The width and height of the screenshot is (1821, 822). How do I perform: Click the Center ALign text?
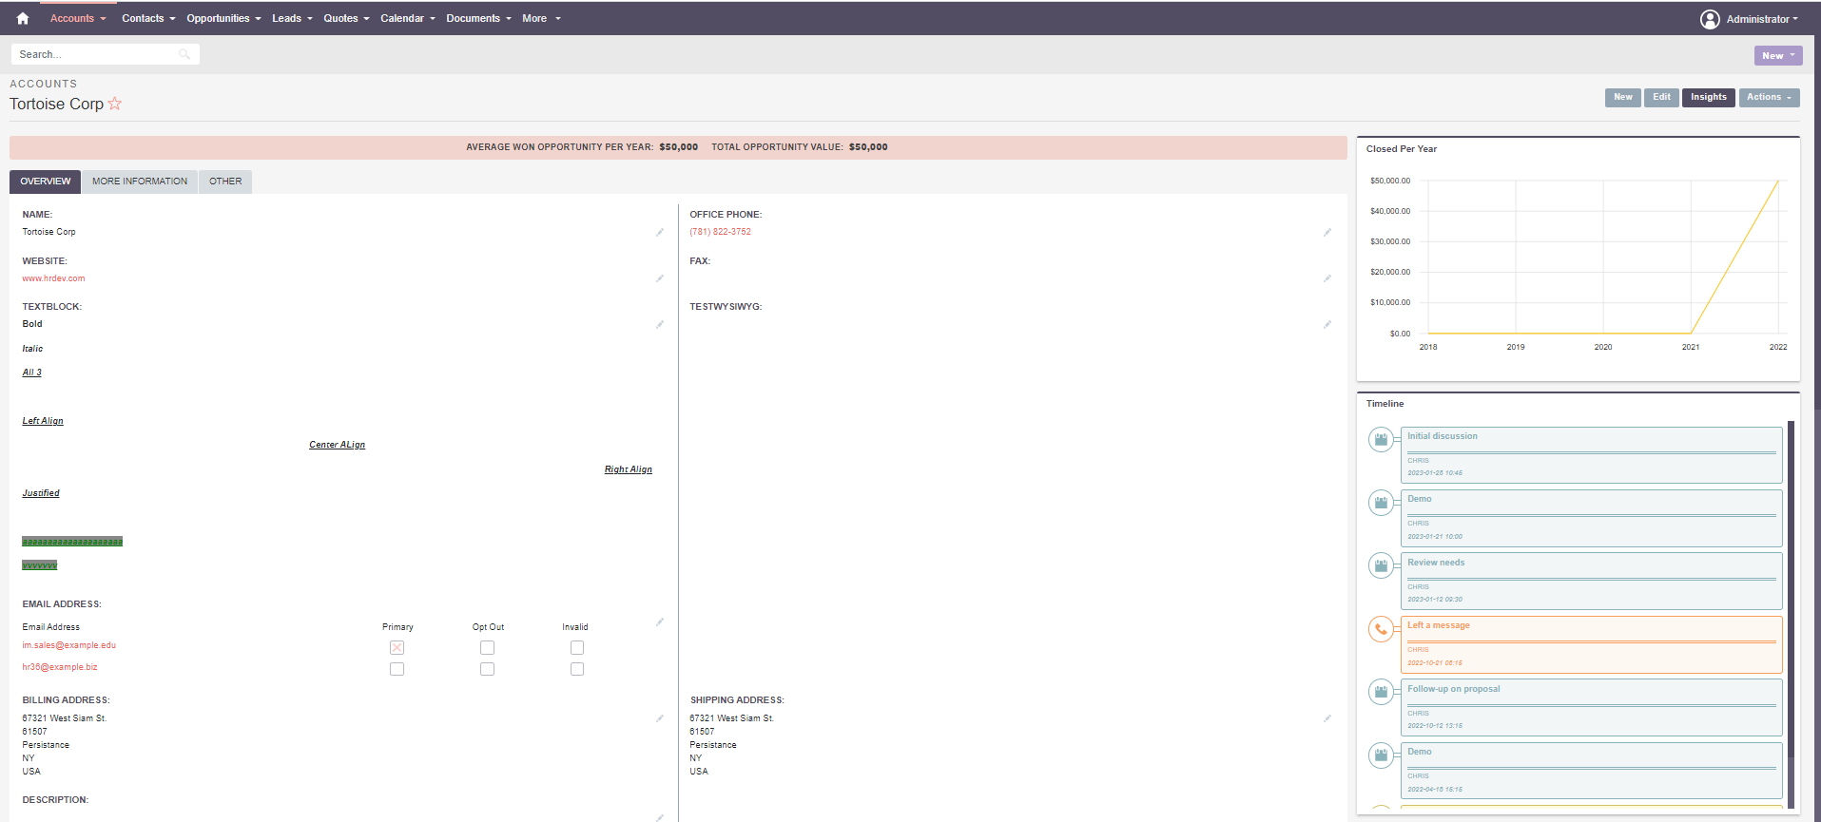(x=337, y=445)
